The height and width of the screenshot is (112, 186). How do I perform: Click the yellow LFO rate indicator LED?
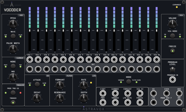(x=91, y=83)
